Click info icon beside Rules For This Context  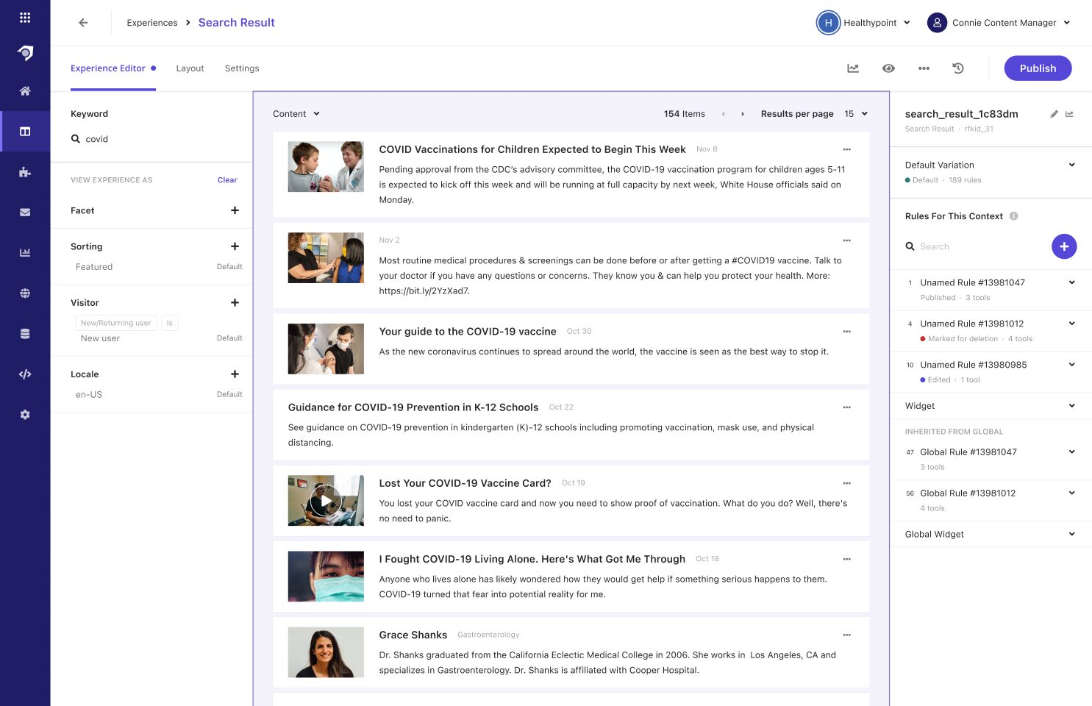point(1013,216)
